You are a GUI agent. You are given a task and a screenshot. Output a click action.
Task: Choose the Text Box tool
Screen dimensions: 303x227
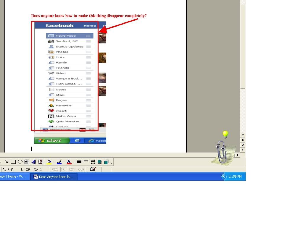pyautogui.click(x=27, y=162)
